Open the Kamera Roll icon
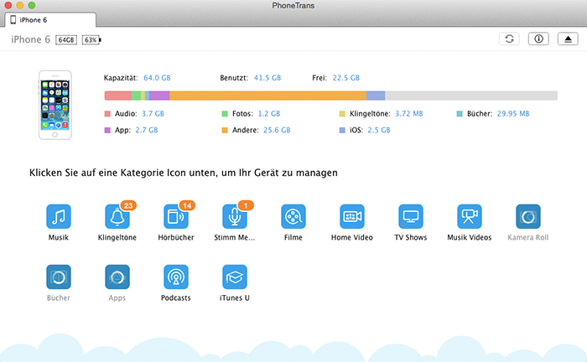Viewport: 587px width, 362px height. [x=528, y=216]
